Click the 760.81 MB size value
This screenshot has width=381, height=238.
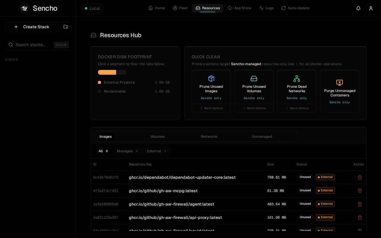click(x=277, y=178)
